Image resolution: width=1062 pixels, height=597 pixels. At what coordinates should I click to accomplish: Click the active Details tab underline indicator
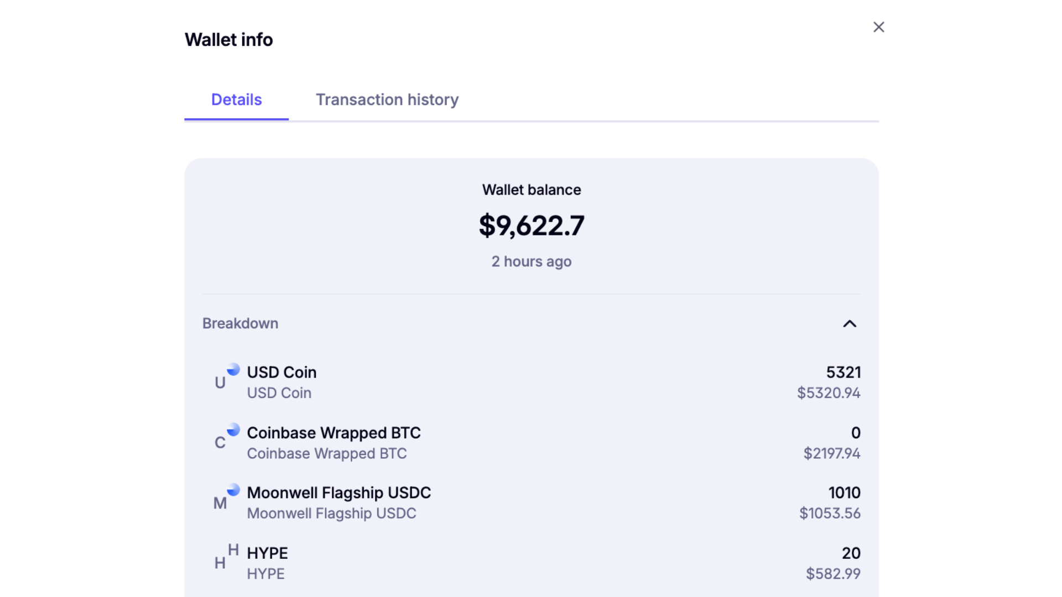[x=236, y=118]
